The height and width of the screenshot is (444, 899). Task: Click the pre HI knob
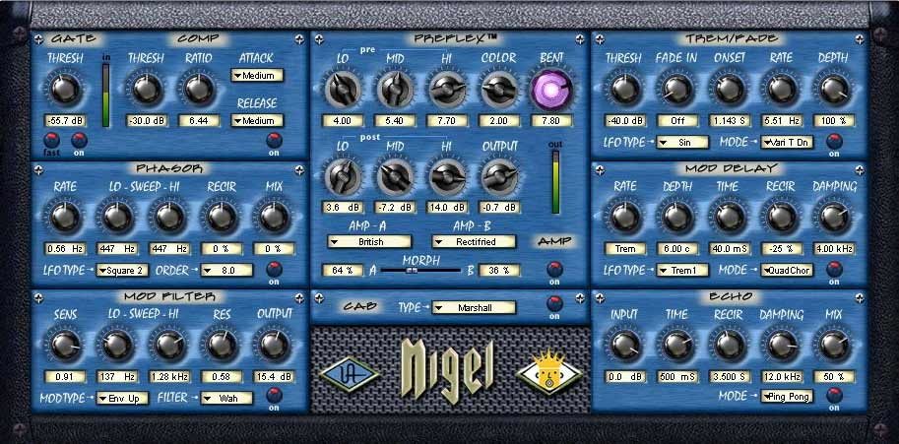tap(447, 90)
